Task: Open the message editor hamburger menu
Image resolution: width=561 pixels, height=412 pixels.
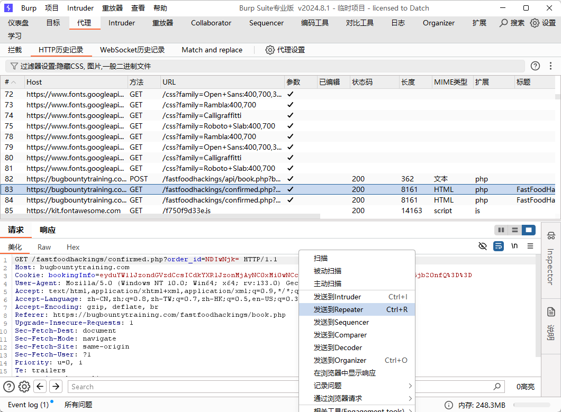Action: click(530, 246)
